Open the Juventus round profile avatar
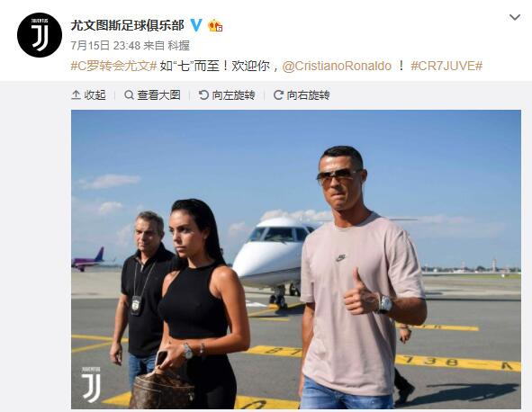532x412 pixels. (x=40, y=35)
